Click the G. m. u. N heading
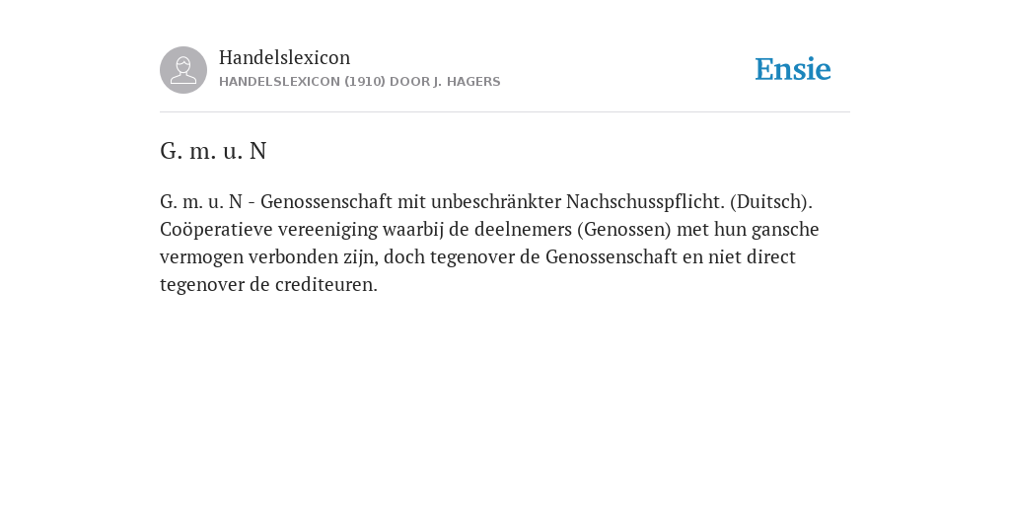1010x505 pixels. pyautogui.click(x=213, y=151)
